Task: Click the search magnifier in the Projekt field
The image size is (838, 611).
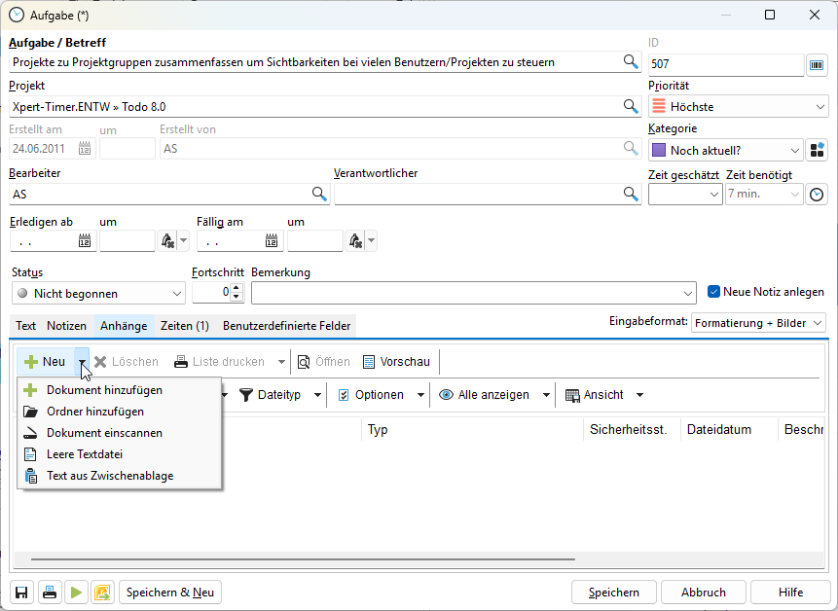Action: (631, 106)
